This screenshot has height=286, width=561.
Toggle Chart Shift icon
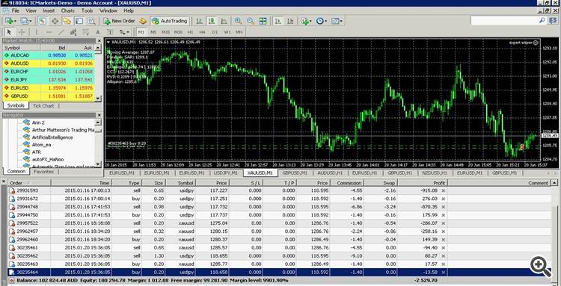pos(290,21)
